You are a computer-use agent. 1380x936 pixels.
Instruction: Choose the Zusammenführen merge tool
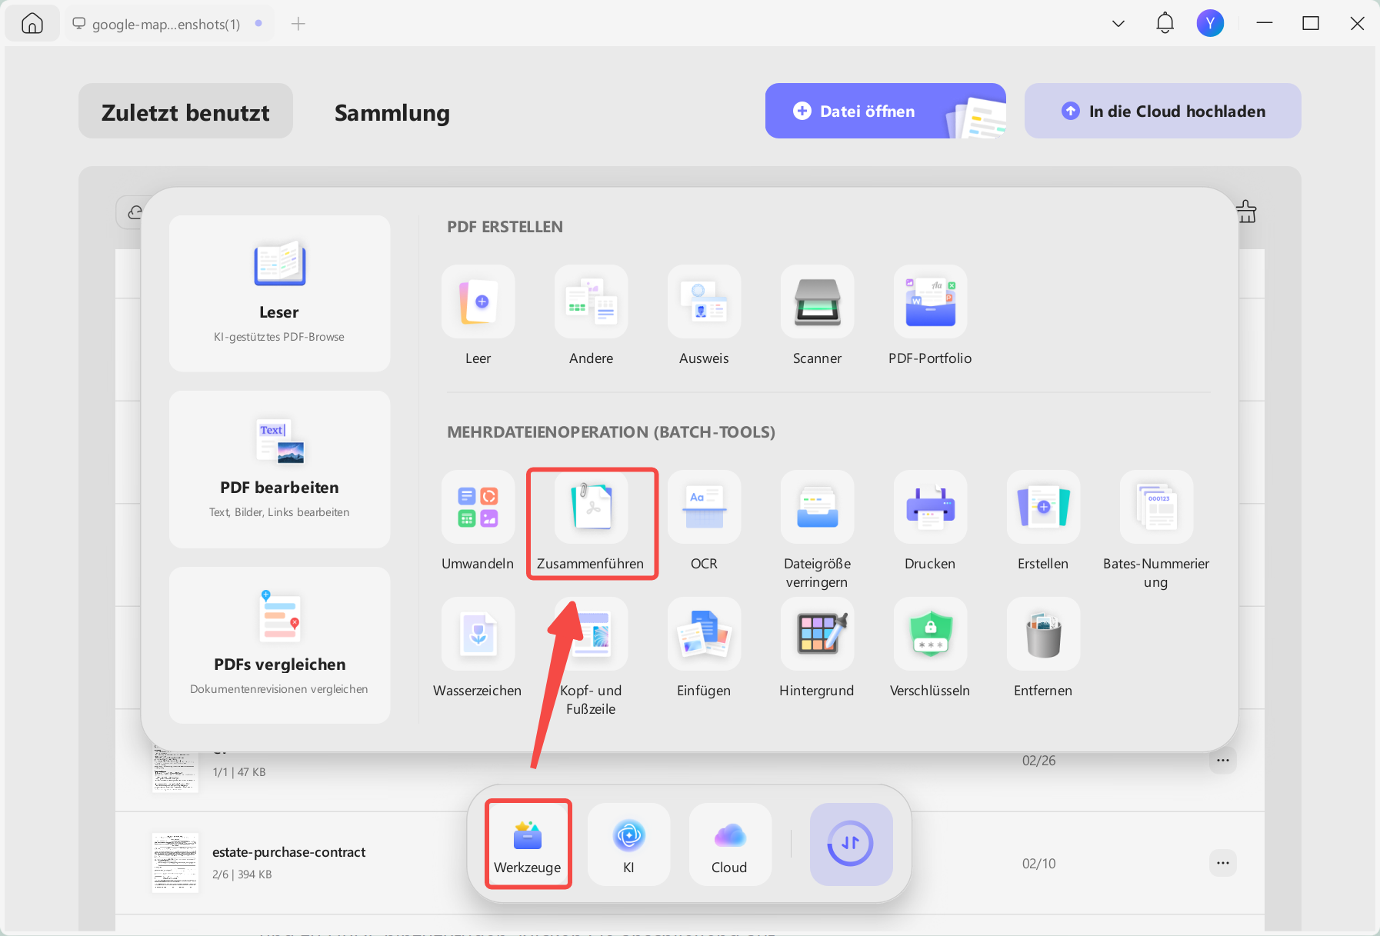(591, 507)
